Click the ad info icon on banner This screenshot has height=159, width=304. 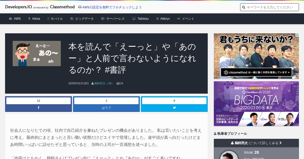pyautogui.click(x=297, y=35)
